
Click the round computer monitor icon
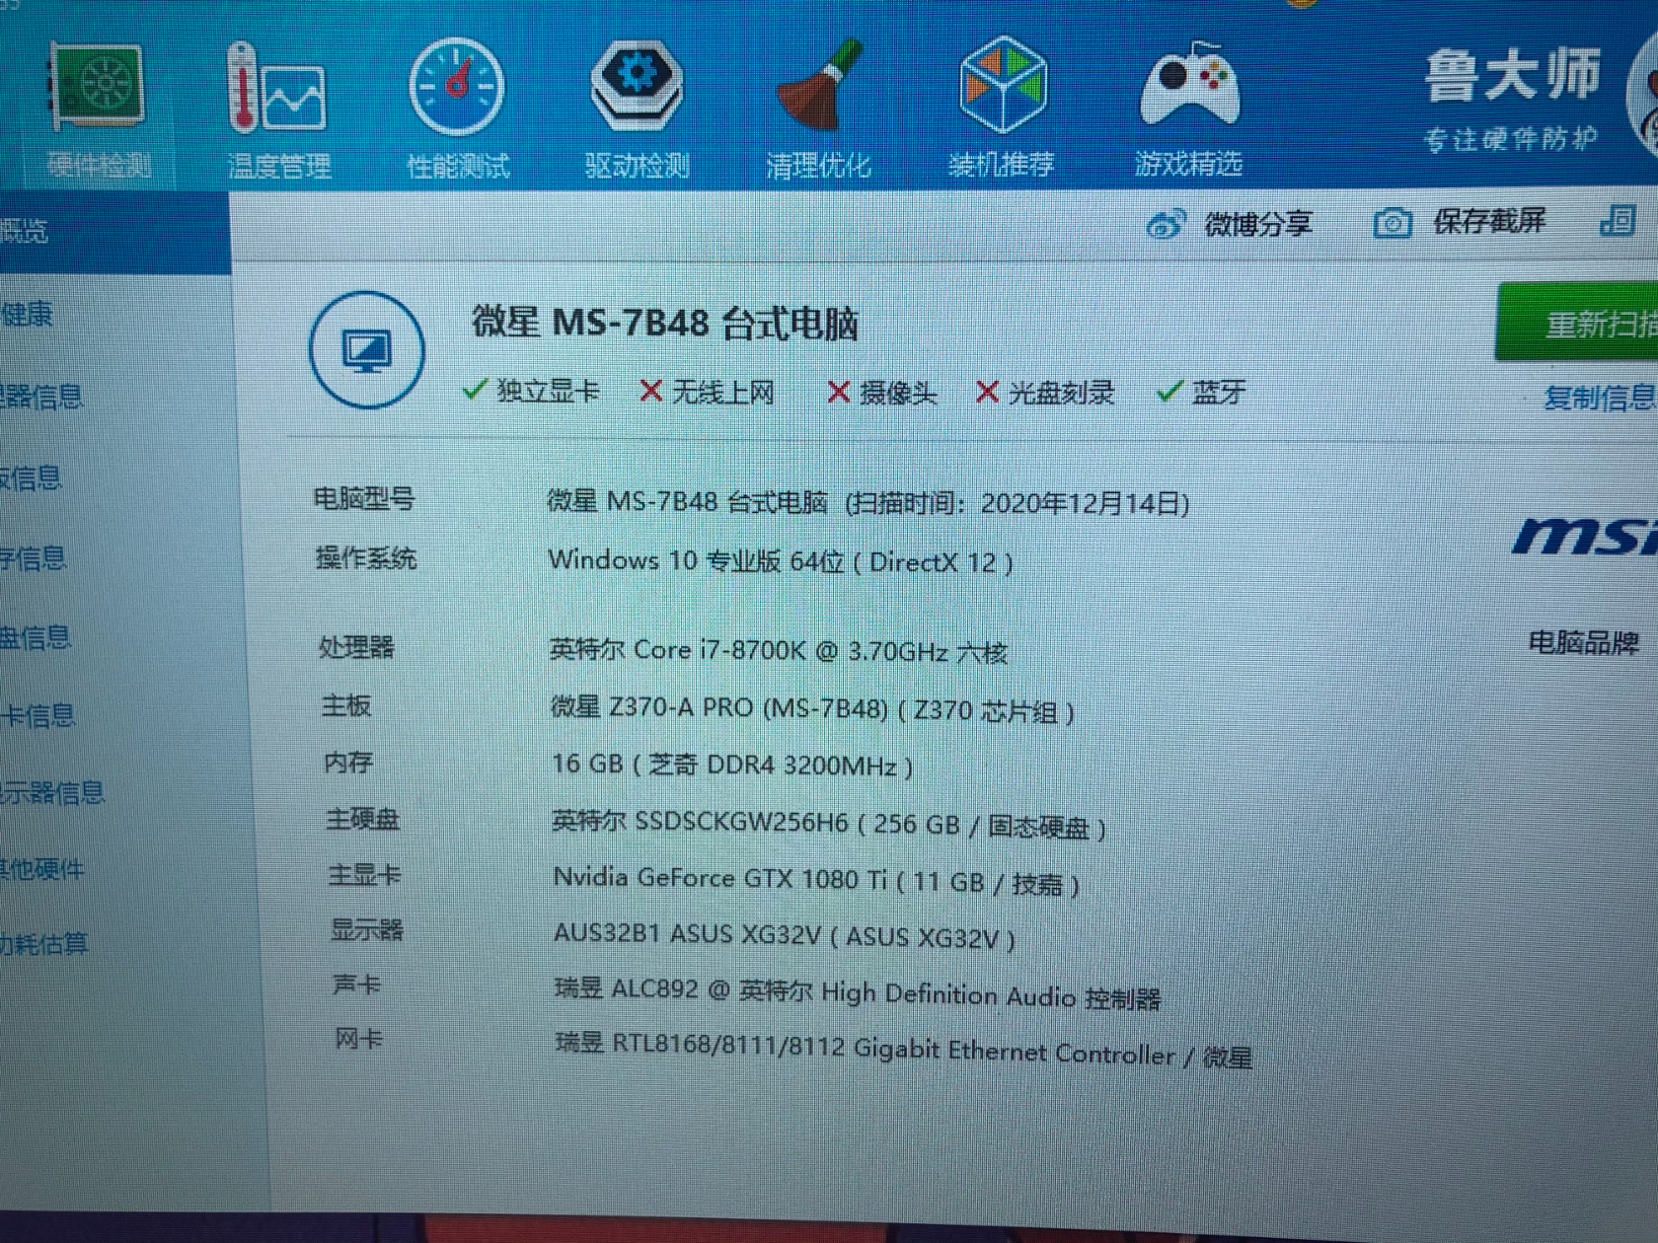[367, 350]
